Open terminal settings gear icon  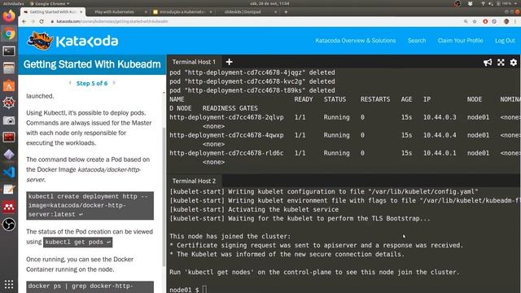514,62
